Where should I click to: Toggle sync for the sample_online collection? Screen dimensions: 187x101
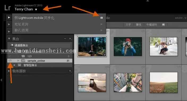point(10,61)
